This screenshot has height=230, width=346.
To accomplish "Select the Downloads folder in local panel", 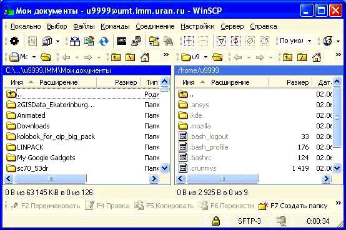I will point(28,126).
